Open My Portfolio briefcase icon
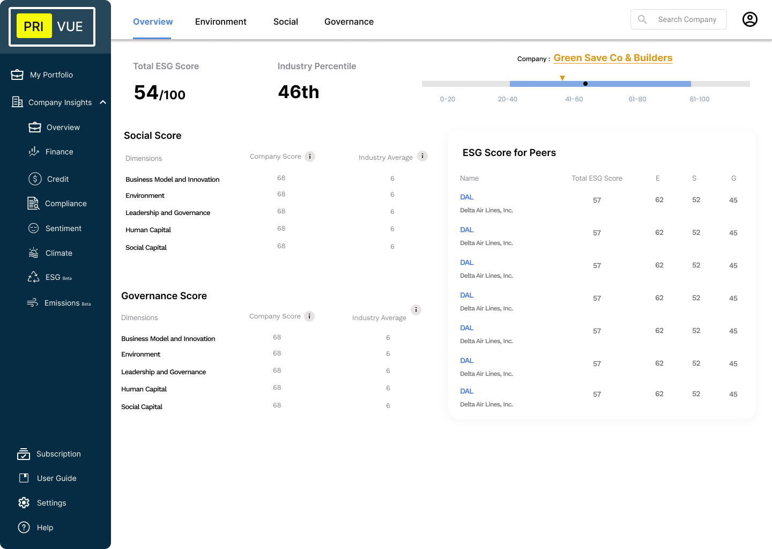The width and height of the screenshot is (772, 549). coord(17,75)
